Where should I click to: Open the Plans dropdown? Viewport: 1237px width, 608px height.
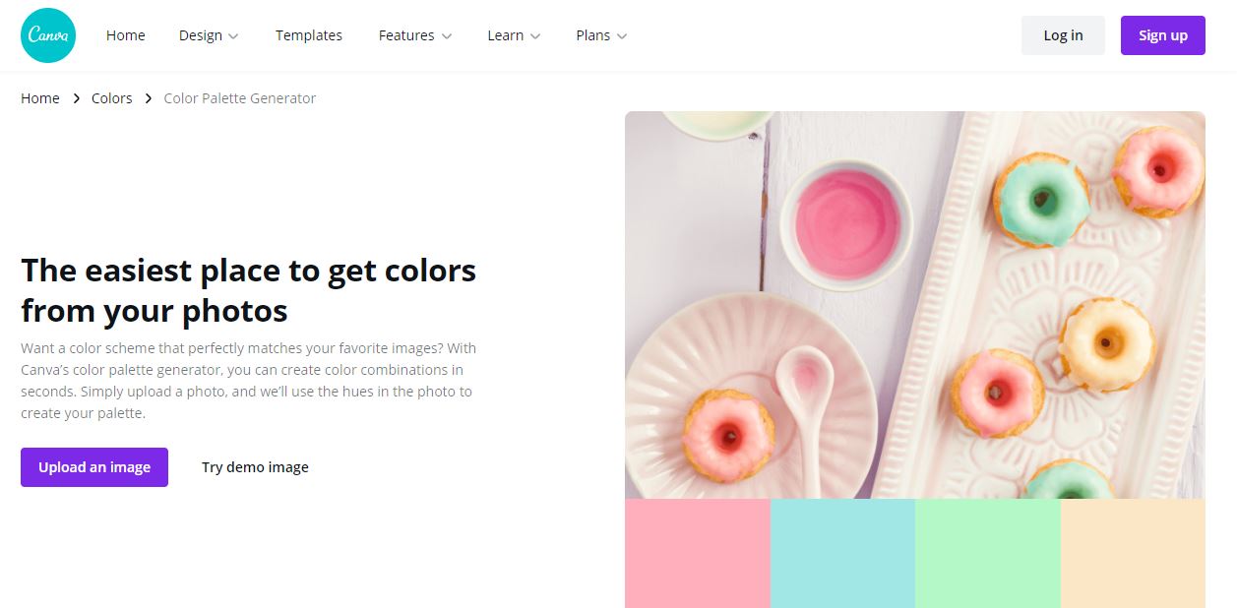601,35
